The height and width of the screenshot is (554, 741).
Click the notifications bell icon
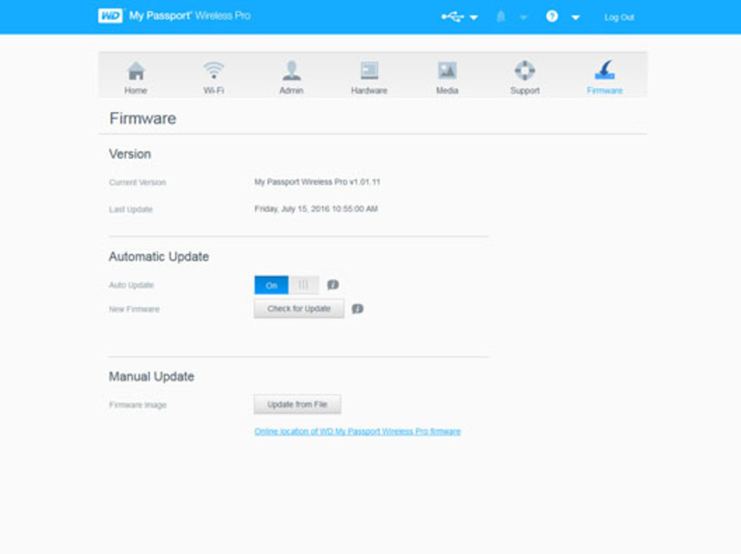click(501, 17)
